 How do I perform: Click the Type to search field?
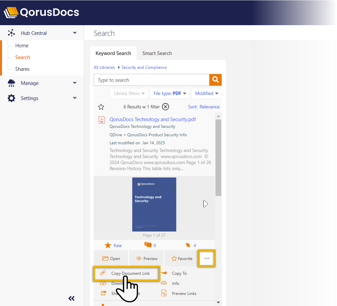[151, 80]
